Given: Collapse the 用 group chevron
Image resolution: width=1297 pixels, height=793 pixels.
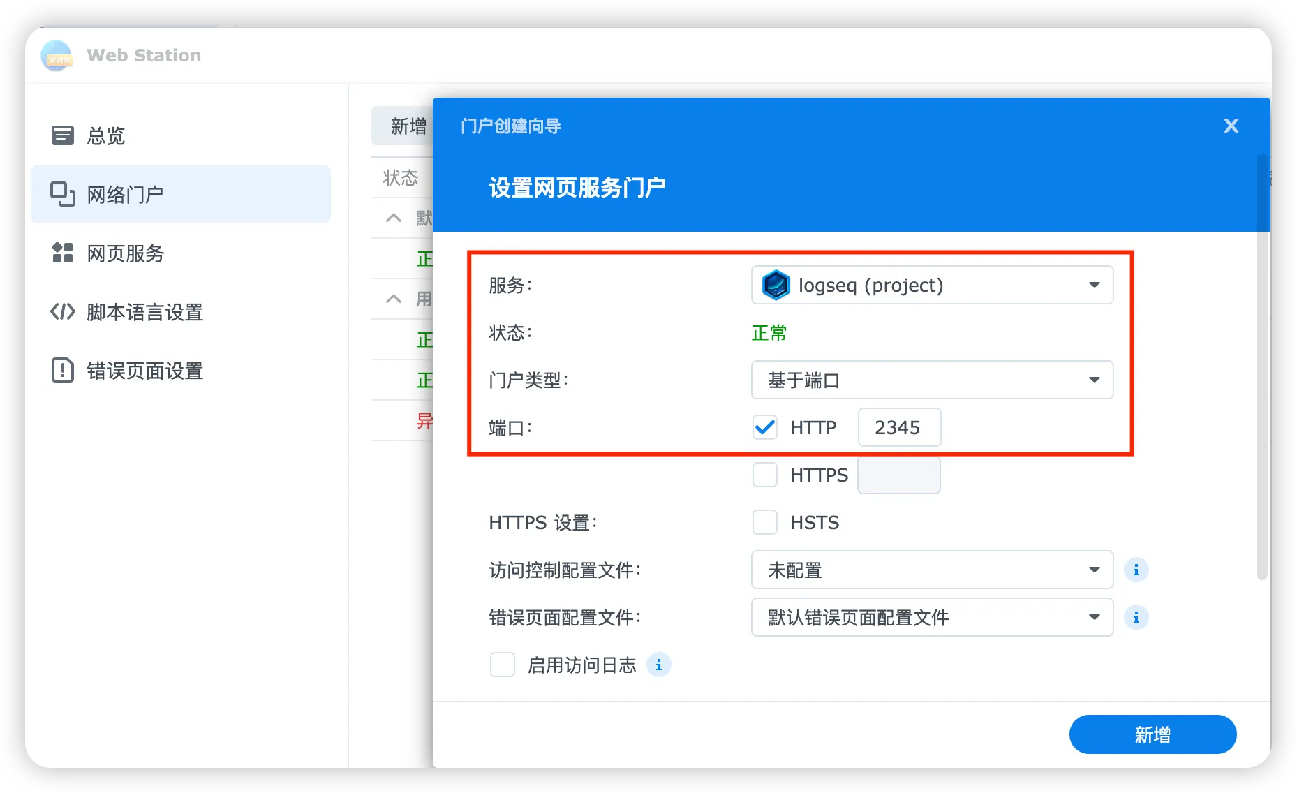Looking at the screenshot, I should click(x=394, y=299).
